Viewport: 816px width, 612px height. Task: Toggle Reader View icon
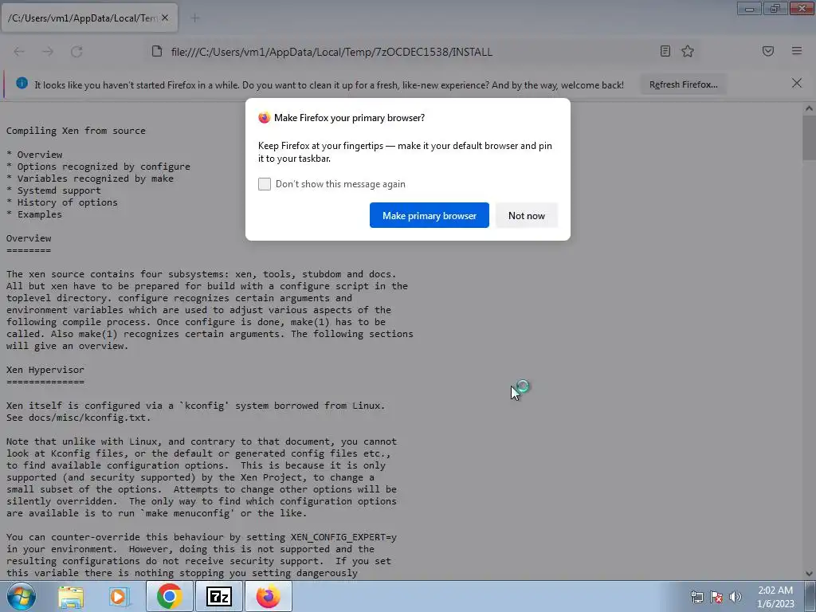coord(665,51)
